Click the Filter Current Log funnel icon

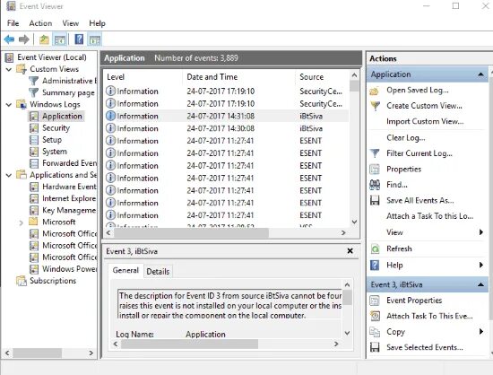(375, 153)
